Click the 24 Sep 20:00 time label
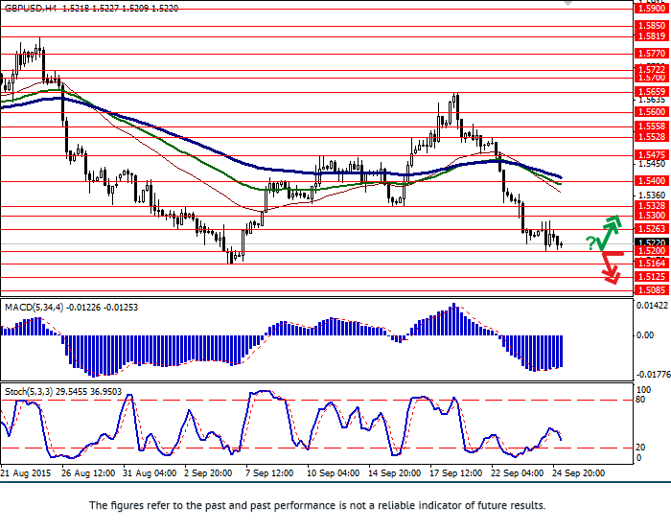 point(579,473)
